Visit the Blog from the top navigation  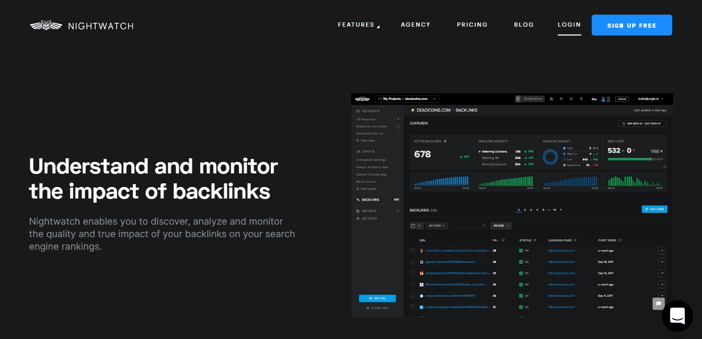click(x=524, y=25)
